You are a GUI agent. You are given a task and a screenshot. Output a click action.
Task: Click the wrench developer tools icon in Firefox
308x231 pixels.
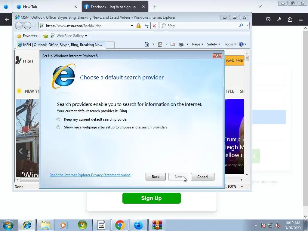coord(279,19)
